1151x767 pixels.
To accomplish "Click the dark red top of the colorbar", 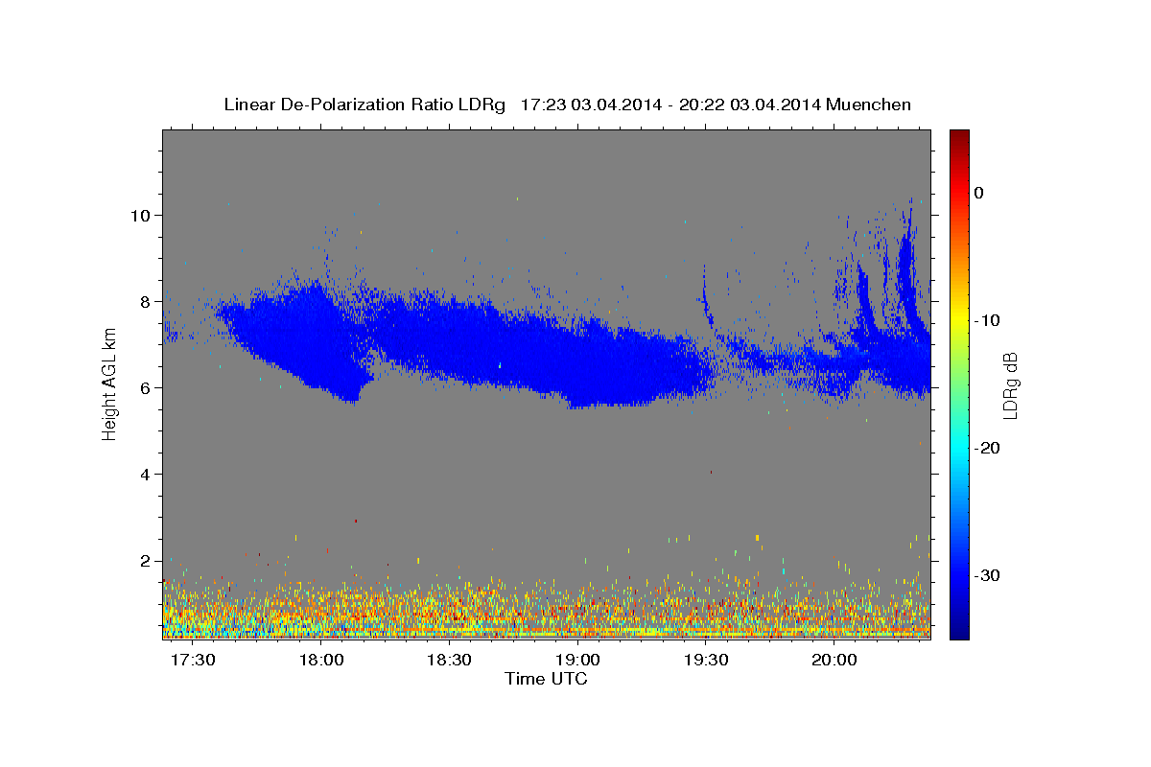I will pyautogui.click(x=959, y=136).
